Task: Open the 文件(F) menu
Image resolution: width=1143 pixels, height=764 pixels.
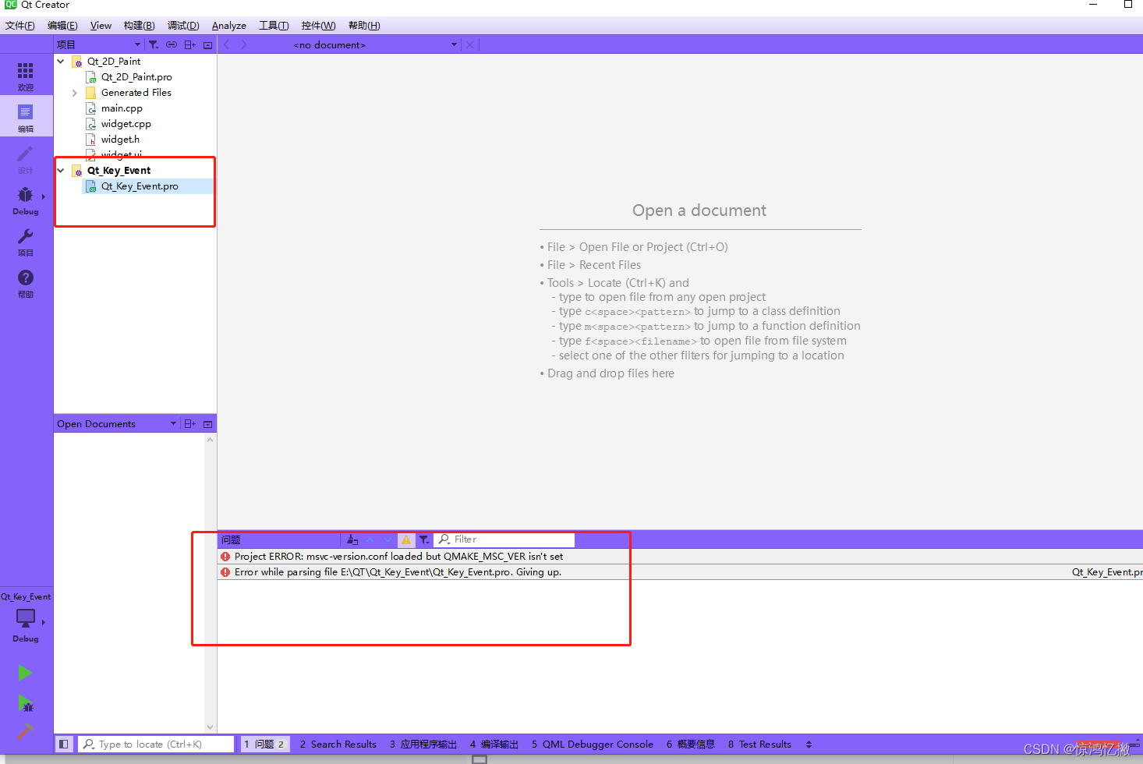Action: pos(20,26)
